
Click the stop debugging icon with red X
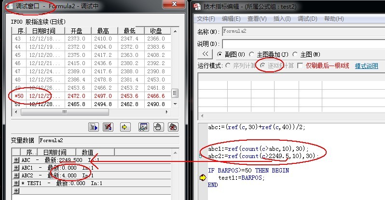[x=108, y=127]
